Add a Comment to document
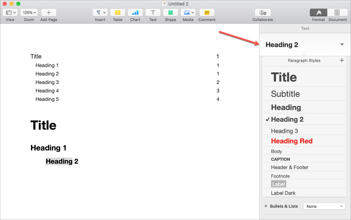Screen dimensions: 351x220 pos(207,13)
